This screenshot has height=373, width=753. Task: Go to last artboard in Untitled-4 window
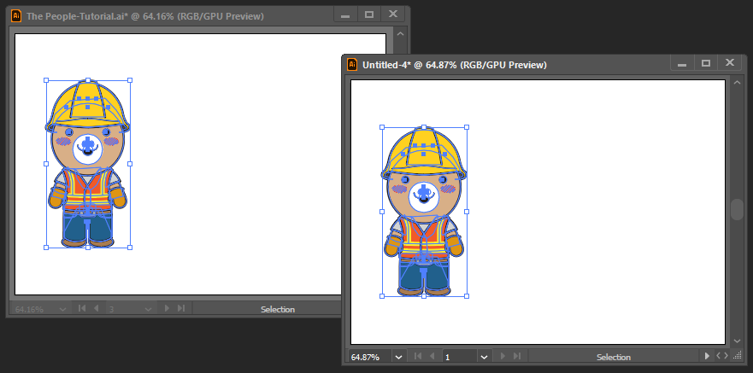pyautogui.click(x=515, y=356)
